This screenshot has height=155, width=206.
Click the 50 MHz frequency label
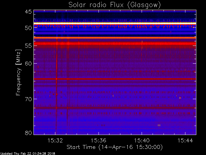click(28, 28)
